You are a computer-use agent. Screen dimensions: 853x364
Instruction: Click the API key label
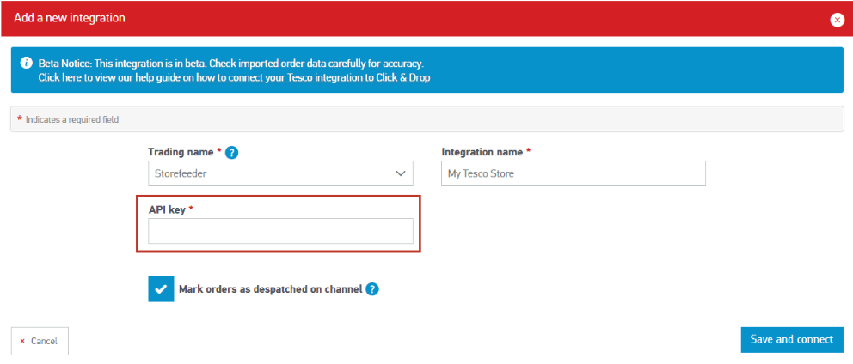coord(167,209)
